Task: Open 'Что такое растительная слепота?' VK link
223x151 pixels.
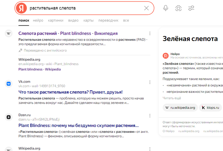Action: click(x=70, y=92)
